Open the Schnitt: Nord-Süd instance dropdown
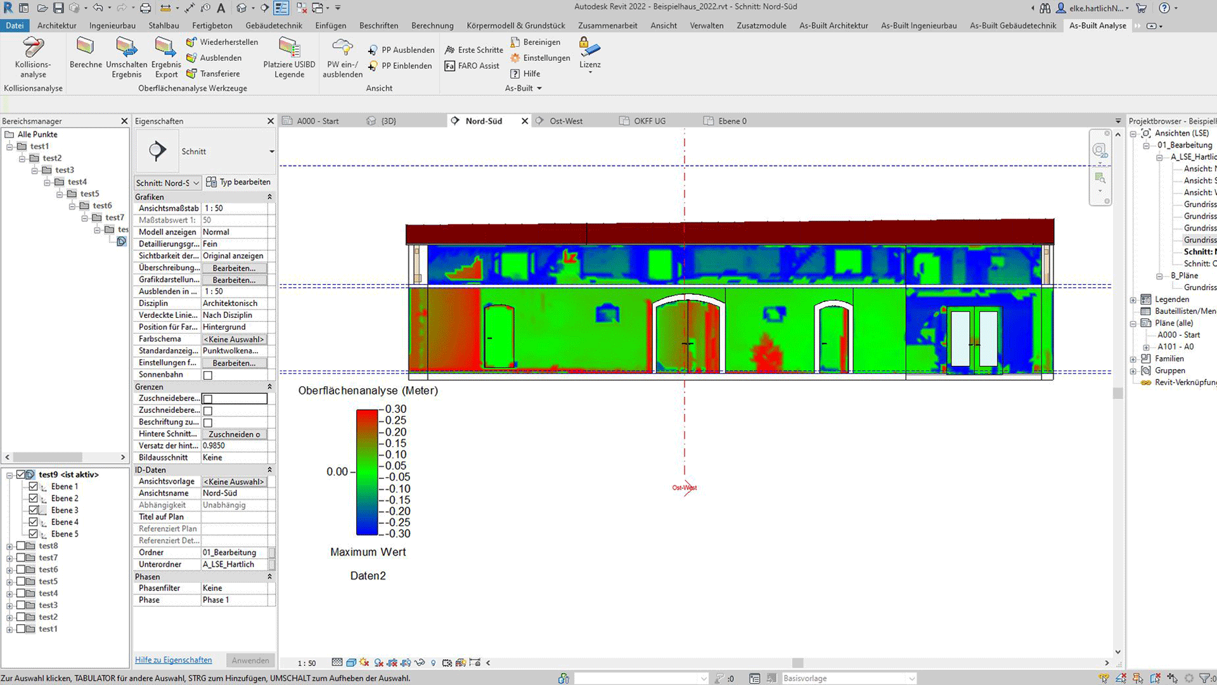 168,183
